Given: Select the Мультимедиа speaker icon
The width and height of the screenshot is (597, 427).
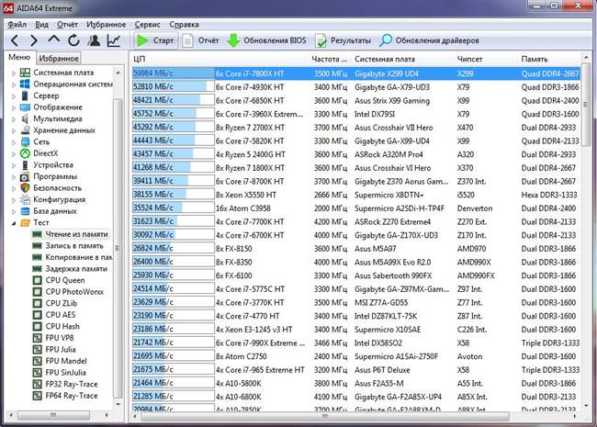Looking at the screenshot, I should coord(25,118).
